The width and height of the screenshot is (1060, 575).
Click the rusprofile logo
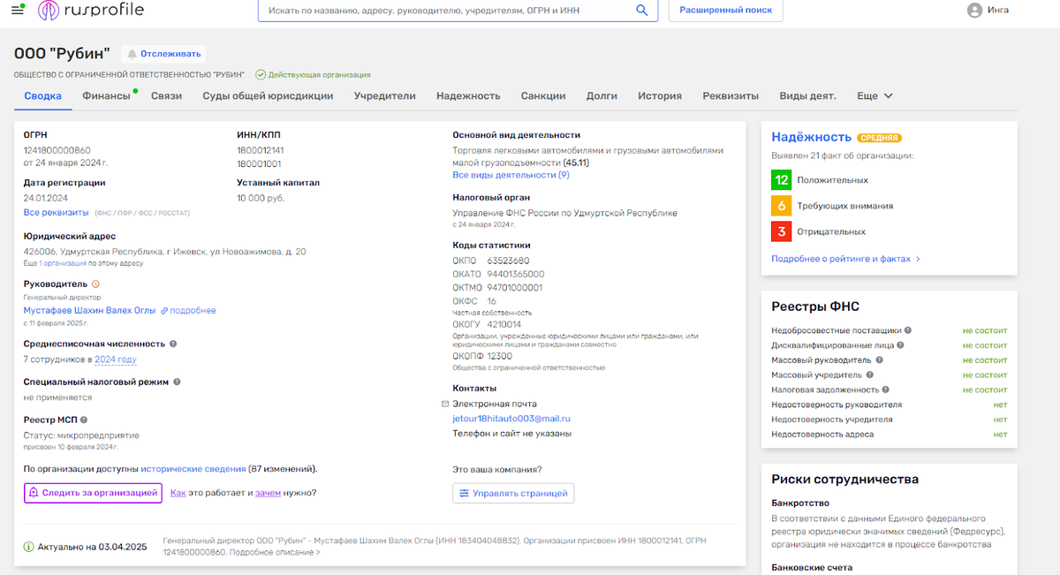click(x=91, y=11)
